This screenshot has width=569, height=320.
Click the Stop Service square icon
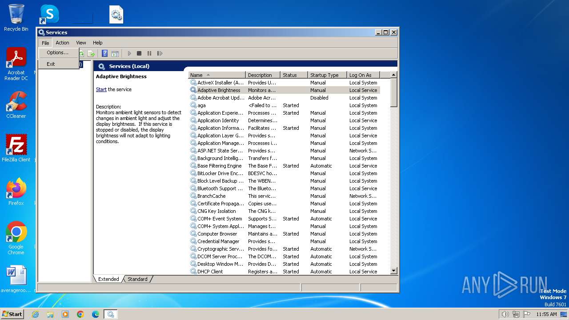(139, 53)
